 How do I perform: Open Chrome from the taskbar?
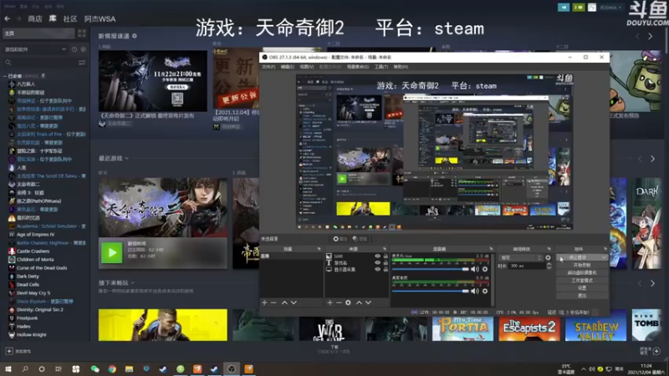click(112, 368)
